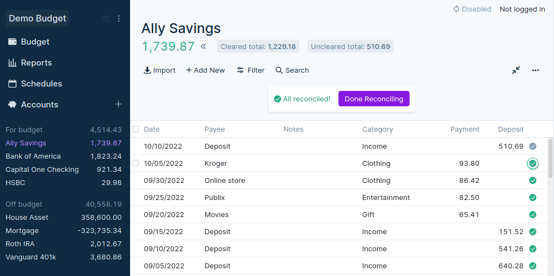Click Done Reconciling button
Viewport: 554px width, 276px height.
(x=374, y=99)
